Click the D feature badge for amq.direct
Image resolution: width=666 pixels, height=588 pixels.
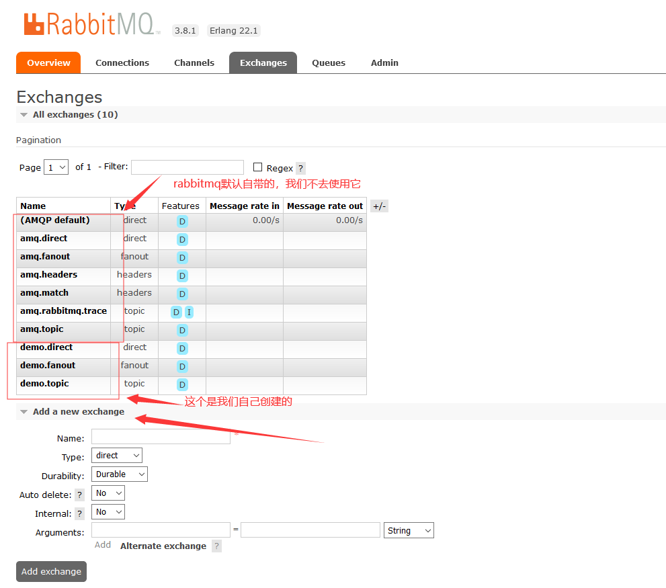coord(182,240)
